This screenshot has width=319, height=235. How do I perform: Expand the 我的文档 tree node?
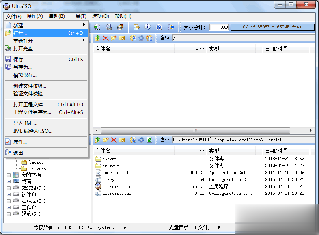(9, 175)
